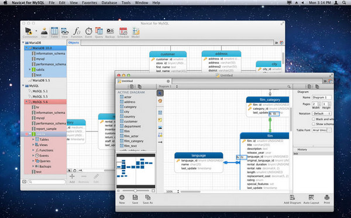Open the Backup toolbar icon
This screenshot has width=351, height=218.
click(x=110, y=32)
